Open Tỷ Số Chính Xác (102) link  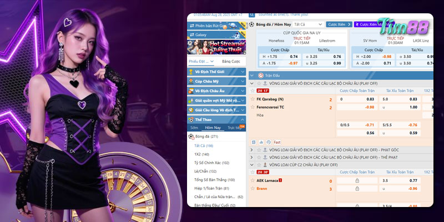tap(209, 162)
